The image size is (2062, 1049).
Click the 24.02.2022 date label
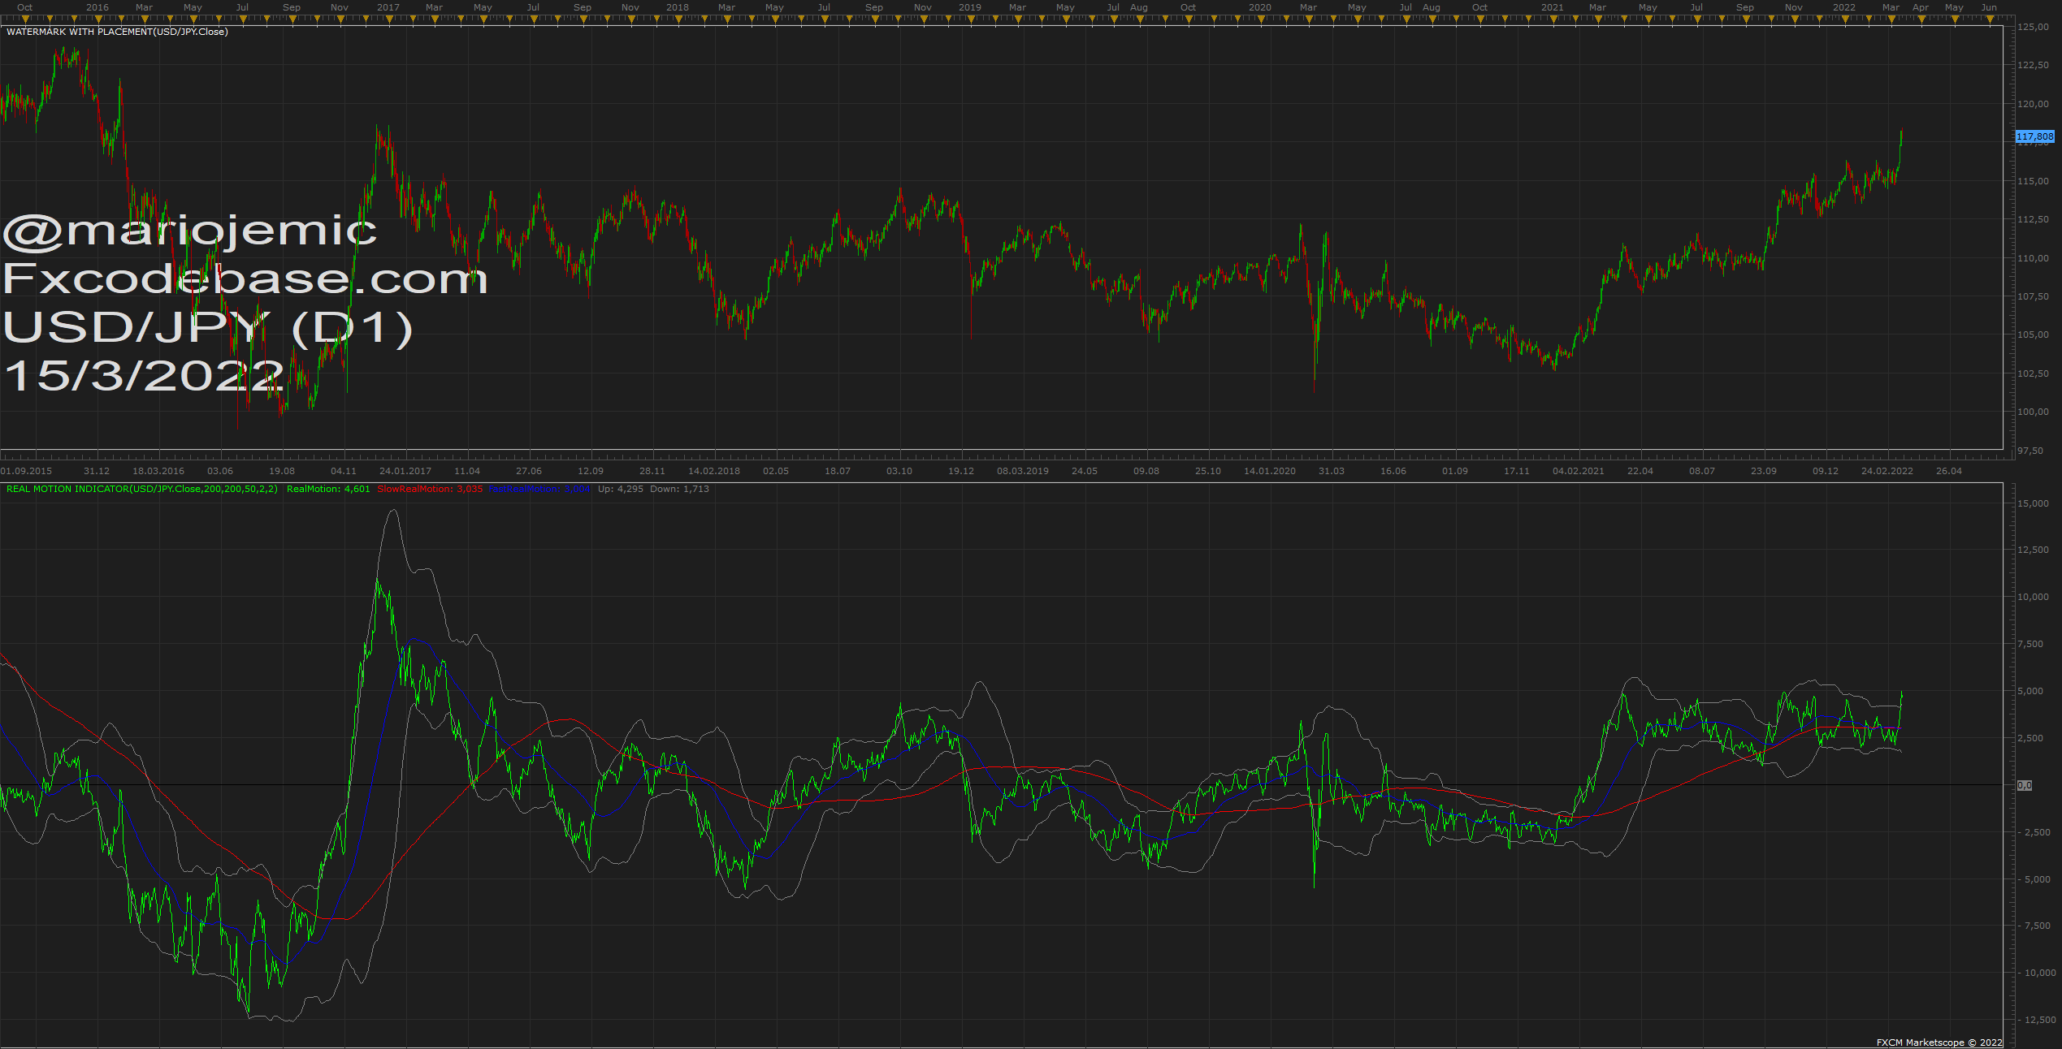click(1887, 471)
